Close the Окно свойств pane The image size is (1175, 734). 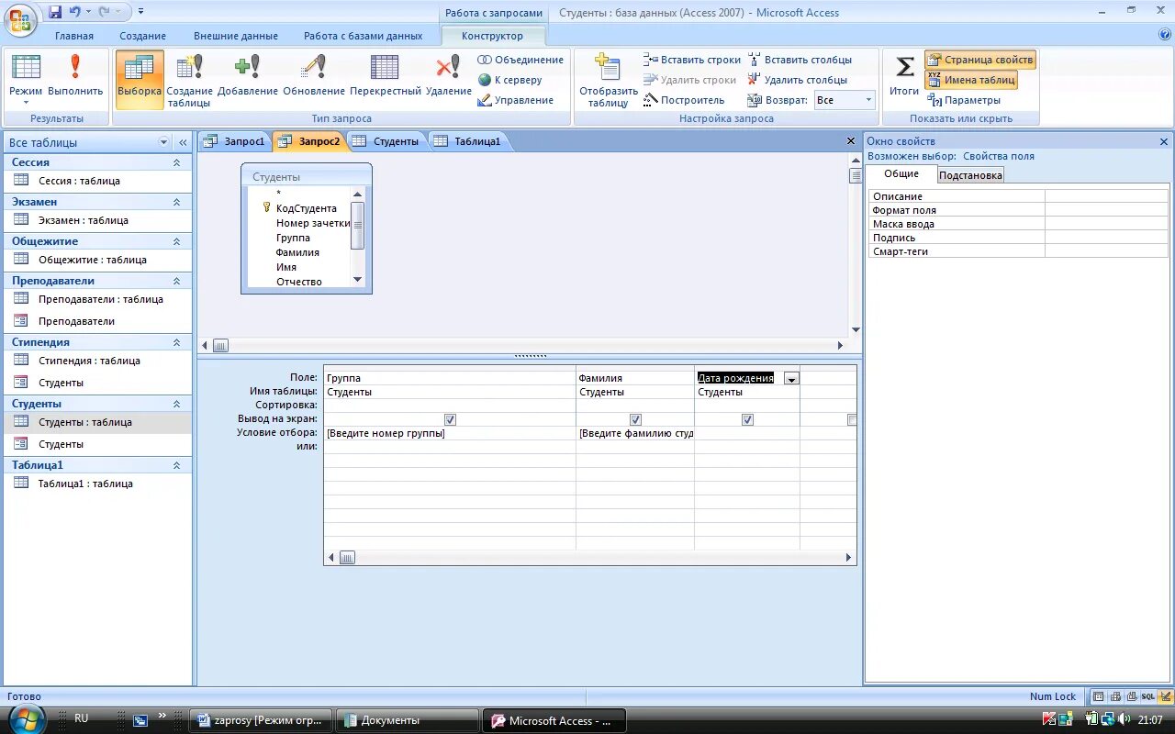[1164, 141]
